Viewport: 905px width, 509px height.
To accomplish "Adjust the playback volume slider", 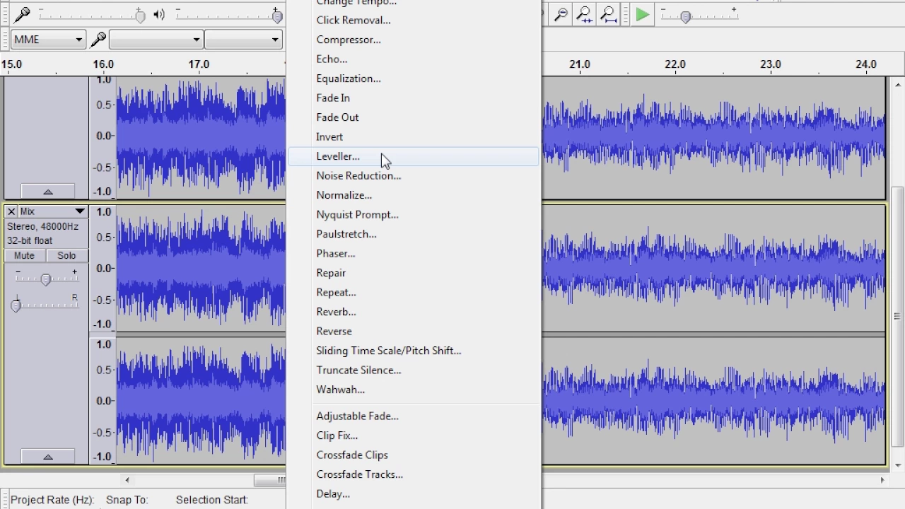I will click(277, 16).
